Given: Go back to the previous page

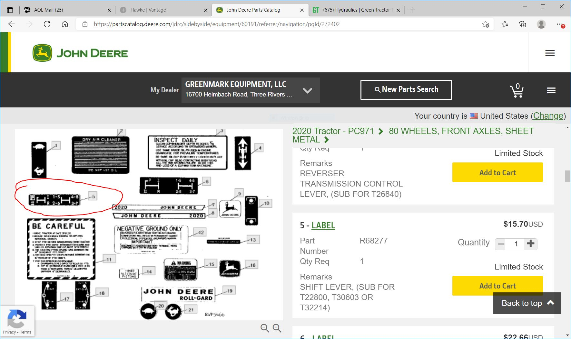Looking at the screenshot, I should 12,24.
